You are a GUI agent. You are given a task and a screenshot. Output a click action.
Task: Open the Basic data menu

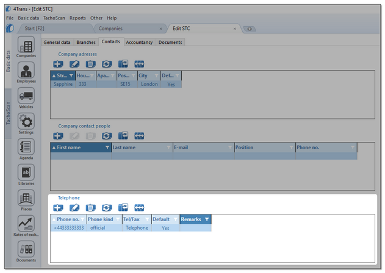(29, 18)
